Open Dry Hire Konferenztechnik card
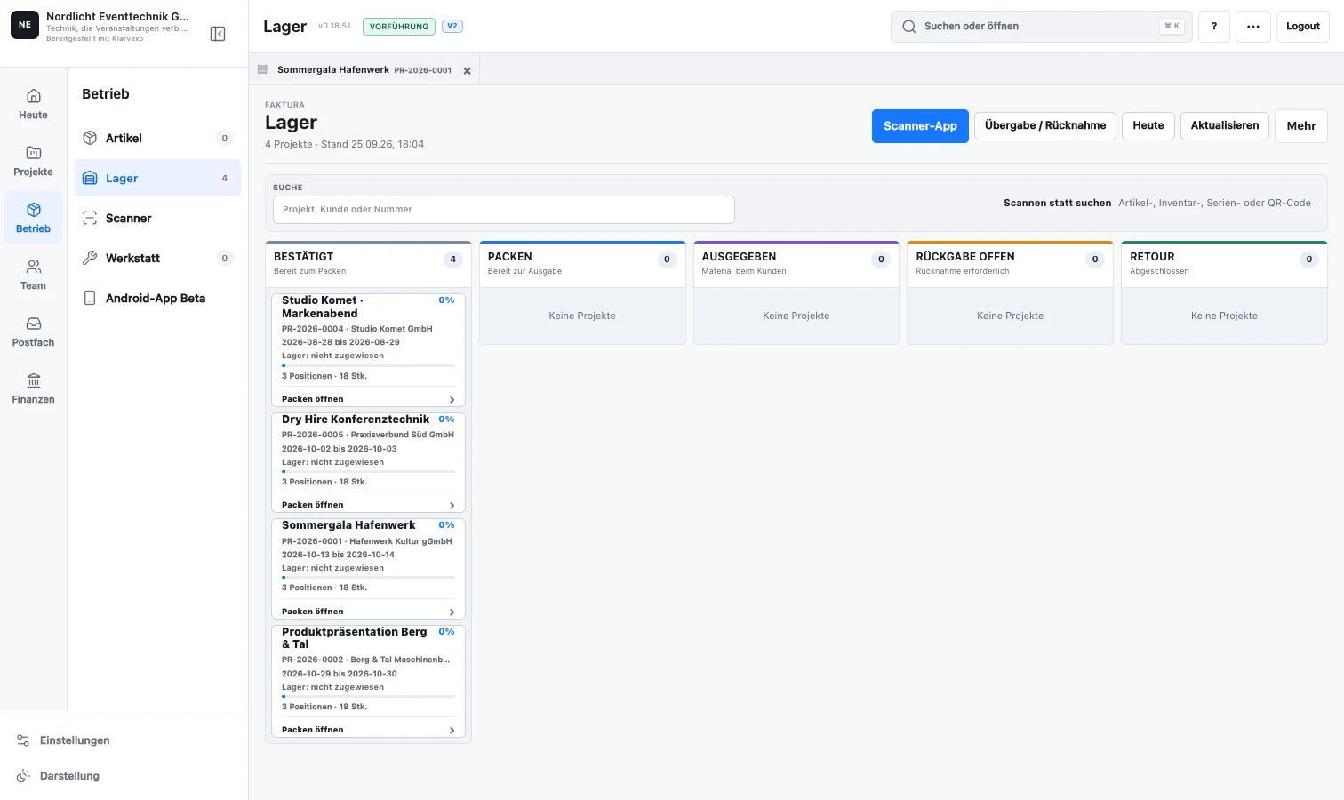Screen dimensions: 1344x800 pyautogui.click(x=368, y=462)
